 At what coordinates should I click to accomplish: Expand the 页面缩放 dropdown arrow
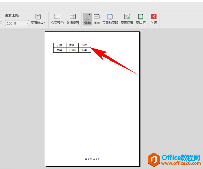pos(45,23)
